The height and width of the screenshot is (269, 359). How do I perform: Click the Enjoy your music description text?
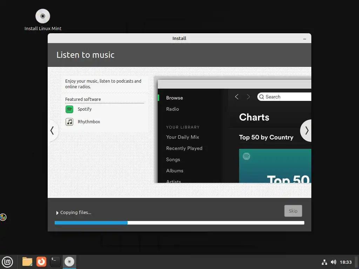click(x=103, y=84)
